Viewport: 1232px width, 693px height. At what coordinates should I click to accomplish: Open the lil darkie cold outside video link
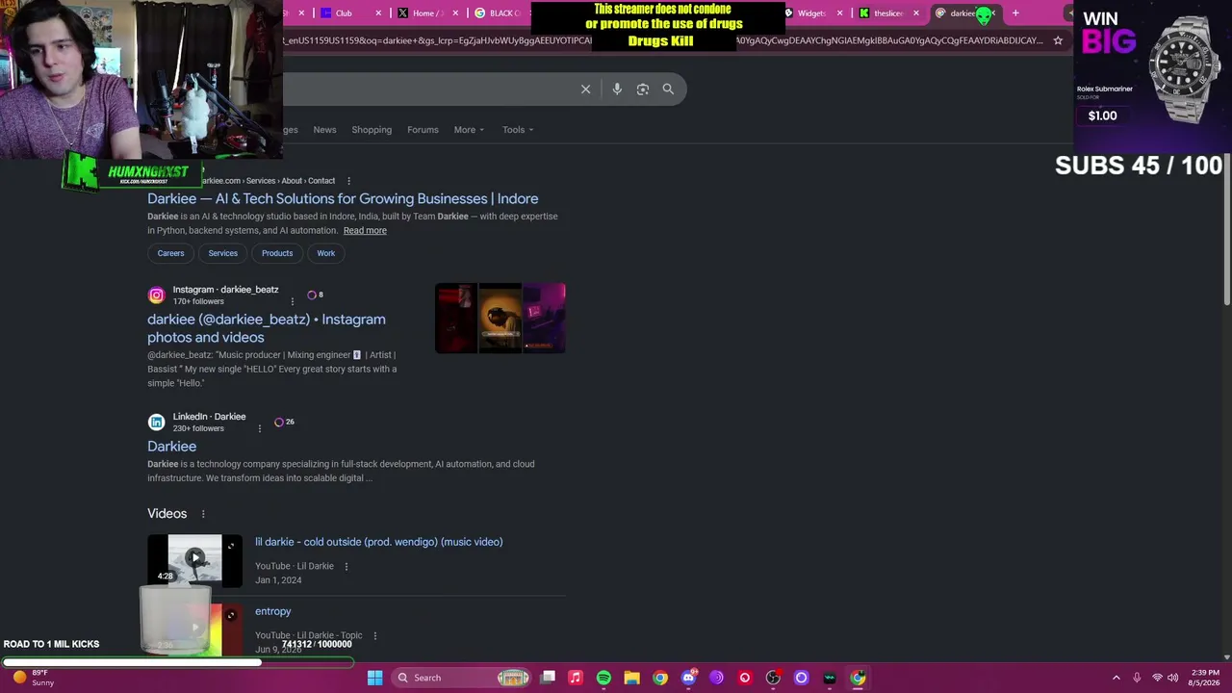click(x=379, y=542)
